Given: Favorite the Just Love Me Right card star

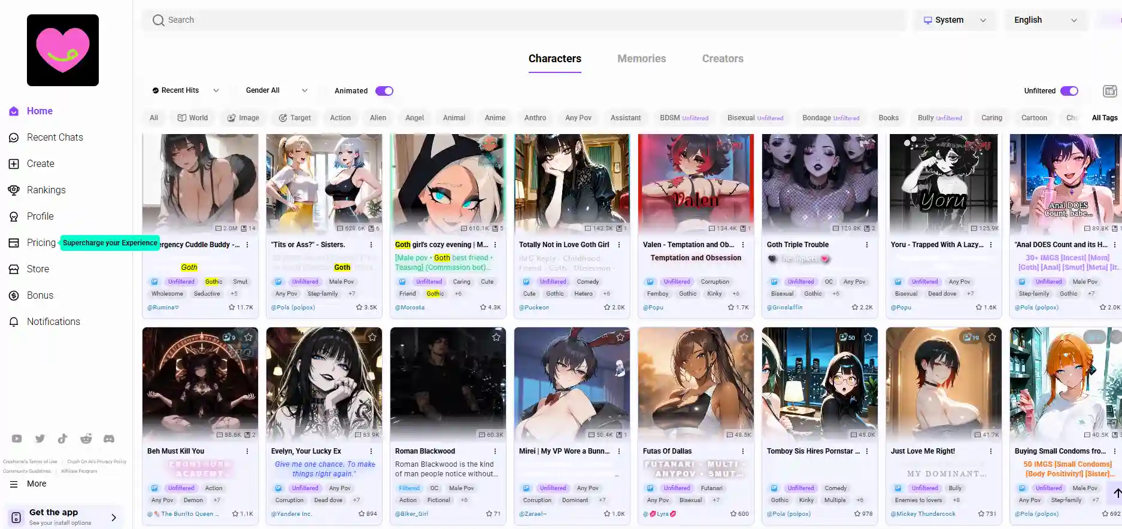Looking at the screenshot, I should 992,338.
